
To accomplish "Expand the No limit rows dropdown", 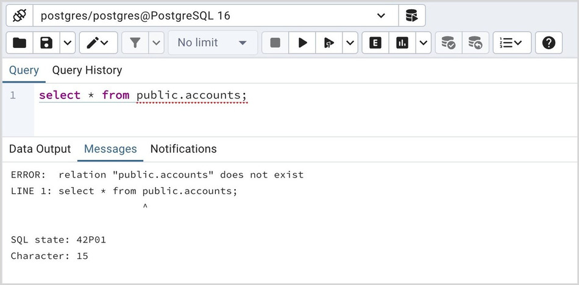I will pyautogui.click(x=213, y=43).
